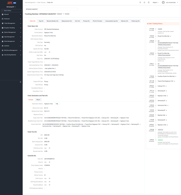Copy the tracking number using the copy icon
This screenshot has width=181, height=195.
pos(64,14)
